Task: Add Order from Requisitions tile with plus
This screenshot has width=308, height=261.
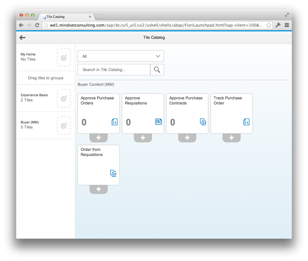Action: pos(99,189)
